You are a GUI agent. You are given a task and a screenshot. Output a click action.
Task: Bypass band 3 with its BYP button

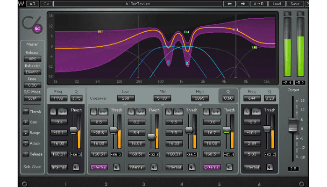(140, 112)
